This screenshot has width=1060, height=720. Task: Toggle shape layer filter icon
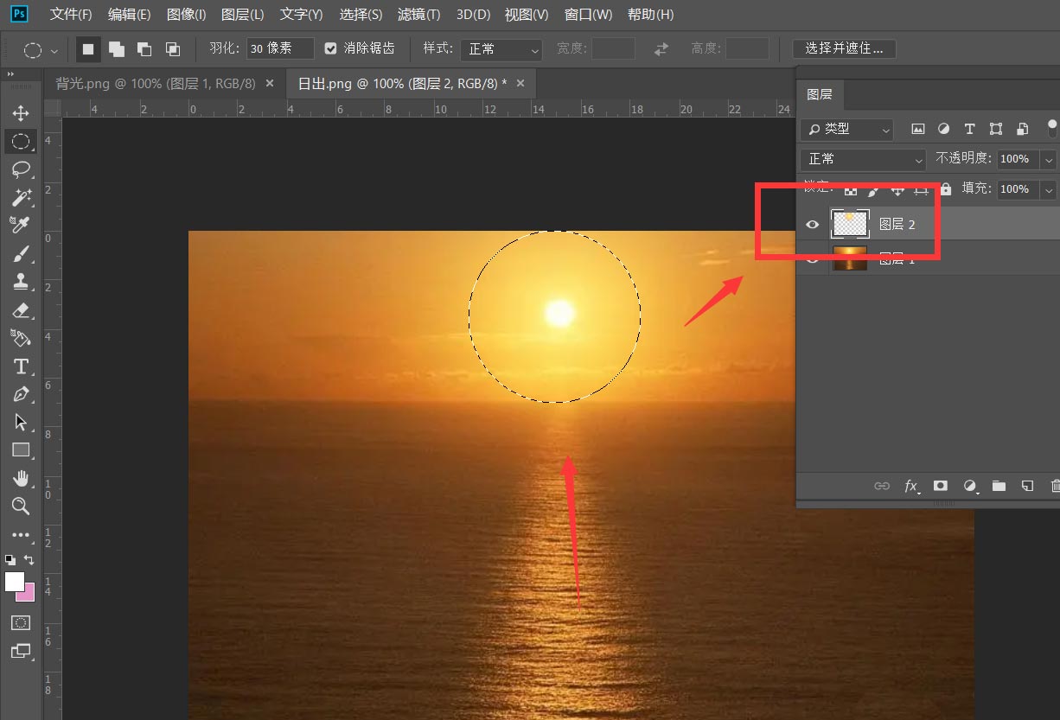[996, 129]
